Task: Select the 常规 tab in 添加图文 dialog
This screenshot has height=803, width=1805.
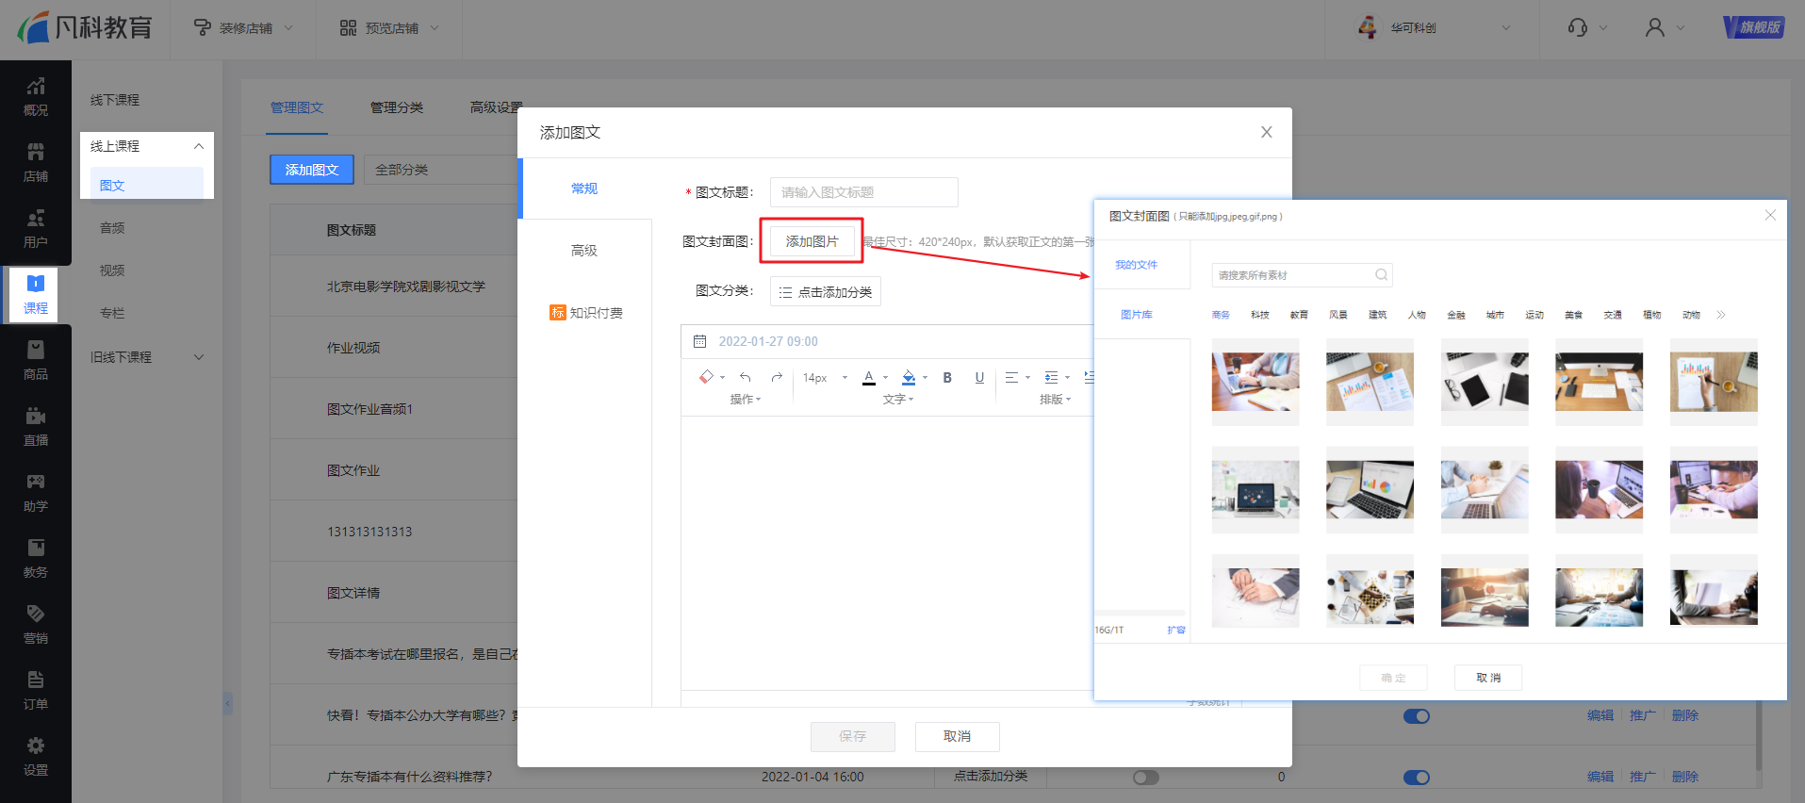Action: pos(584,188)
